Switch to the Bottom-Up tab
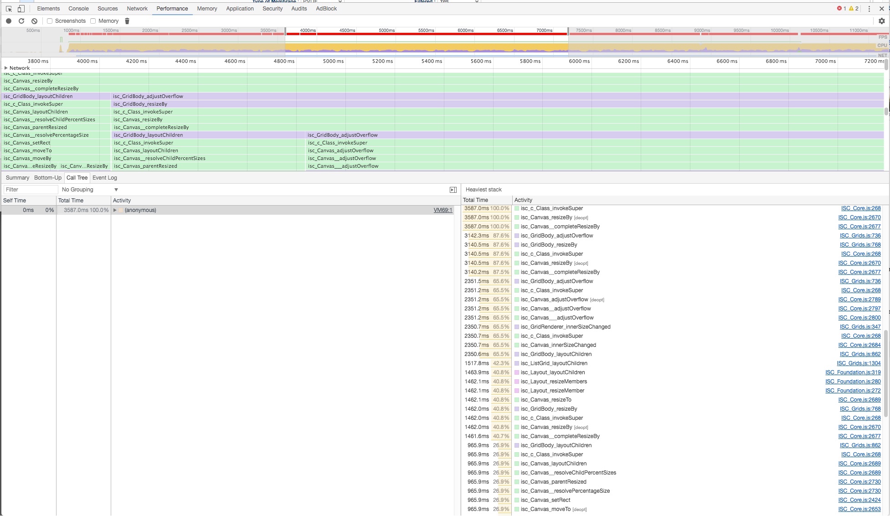 47,178
